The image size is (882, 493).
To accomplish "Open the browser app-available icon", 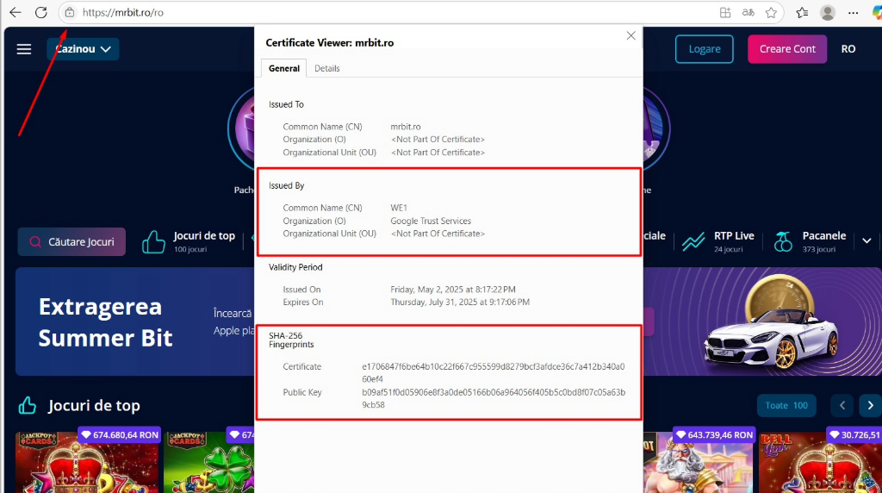I will 725,12.
